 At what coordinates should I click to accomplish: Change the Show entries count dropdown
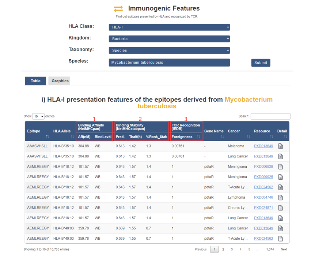(x=38, y=116)
